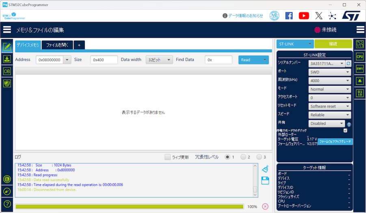The width and height of the screenshot is (366, 213).
Task: Show info about shared mode
Action: click(349, 125)
